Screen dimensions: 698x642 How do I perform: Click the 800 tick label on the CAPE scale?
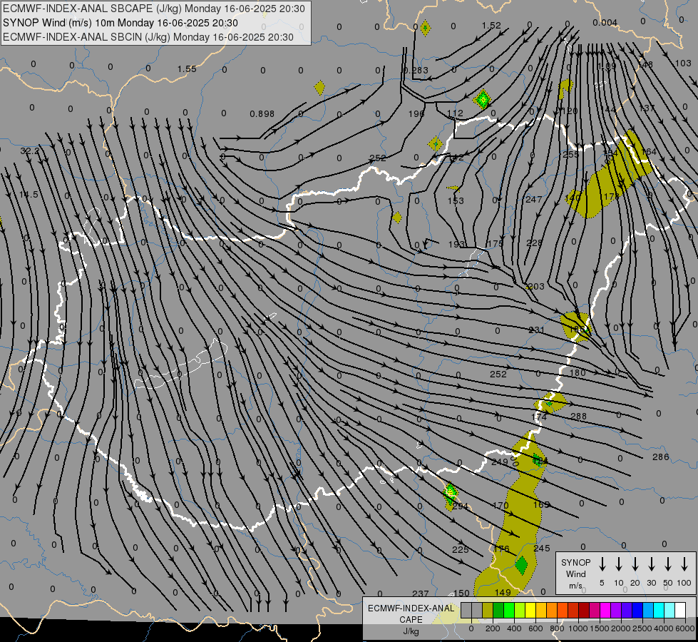(557, 628)
